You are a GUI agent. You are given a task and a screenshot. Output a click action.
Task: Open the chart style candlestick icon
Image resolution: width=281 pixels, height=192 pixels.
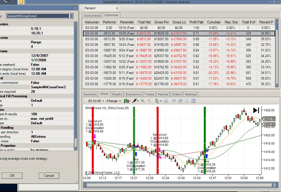pyautogui.click(x=126, y=101)
